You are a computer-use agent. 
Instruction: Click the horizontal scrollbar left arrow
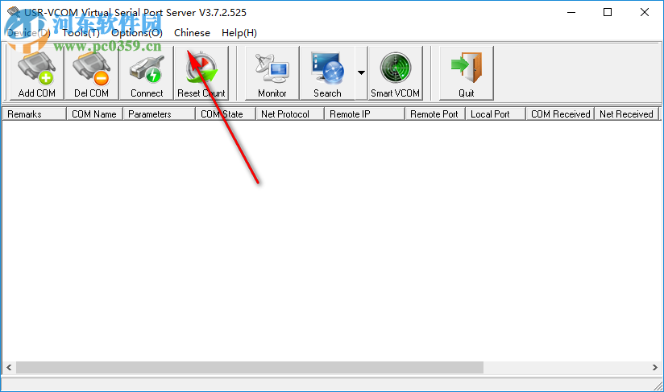pyautogui.click(x=9, y=368)
